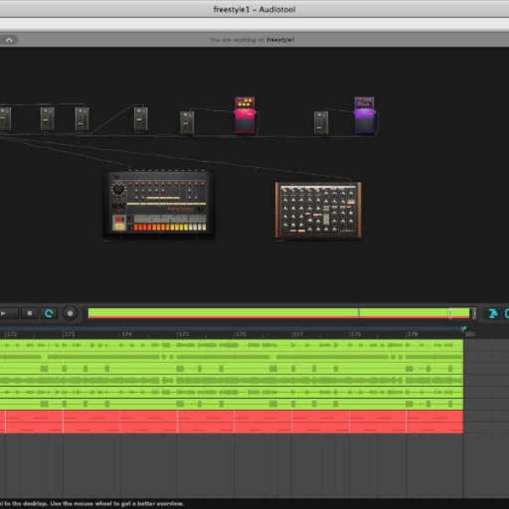The width and height of the screenshot is (509, 509).
Task: Select the bottom green track region
Action: (232, 404)
